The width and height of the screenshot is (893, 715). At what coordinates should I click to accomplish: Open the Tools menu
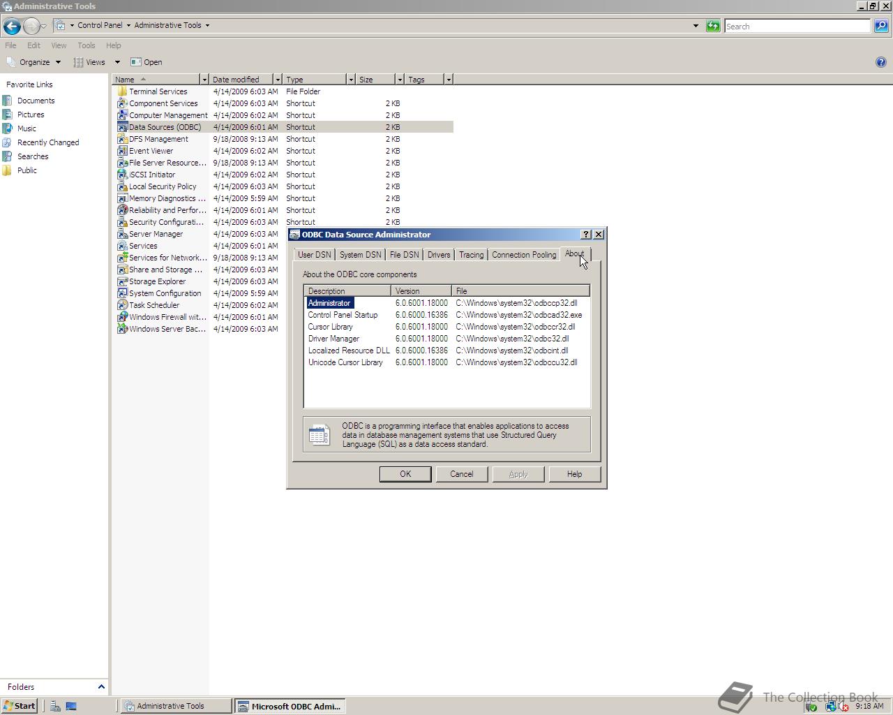point(87,45)
